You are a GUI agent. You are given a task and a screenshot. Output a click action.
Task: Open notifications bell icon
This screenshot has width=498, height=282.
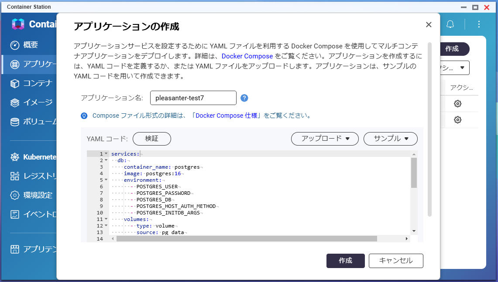pos(450,24)
